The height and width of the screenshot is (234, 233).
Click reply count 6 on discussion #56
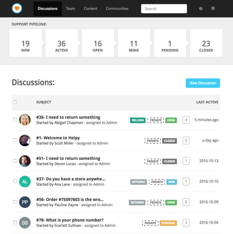(x=186, y=202)
